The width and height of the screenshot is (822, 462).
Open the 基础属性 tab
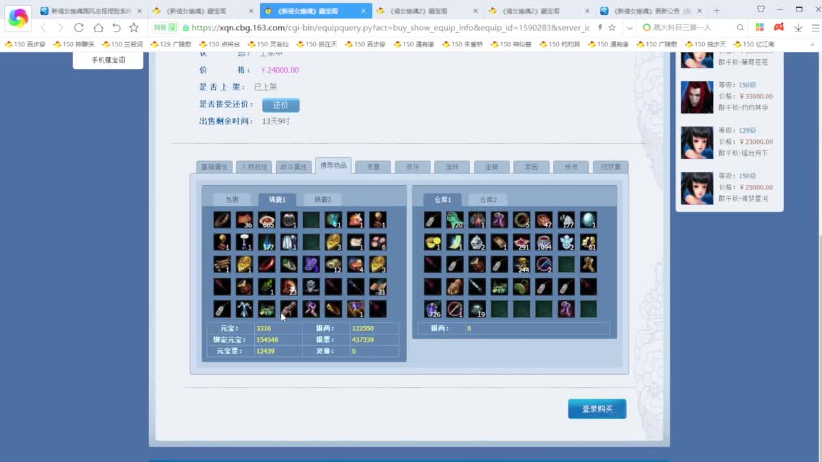coord(214,167)
